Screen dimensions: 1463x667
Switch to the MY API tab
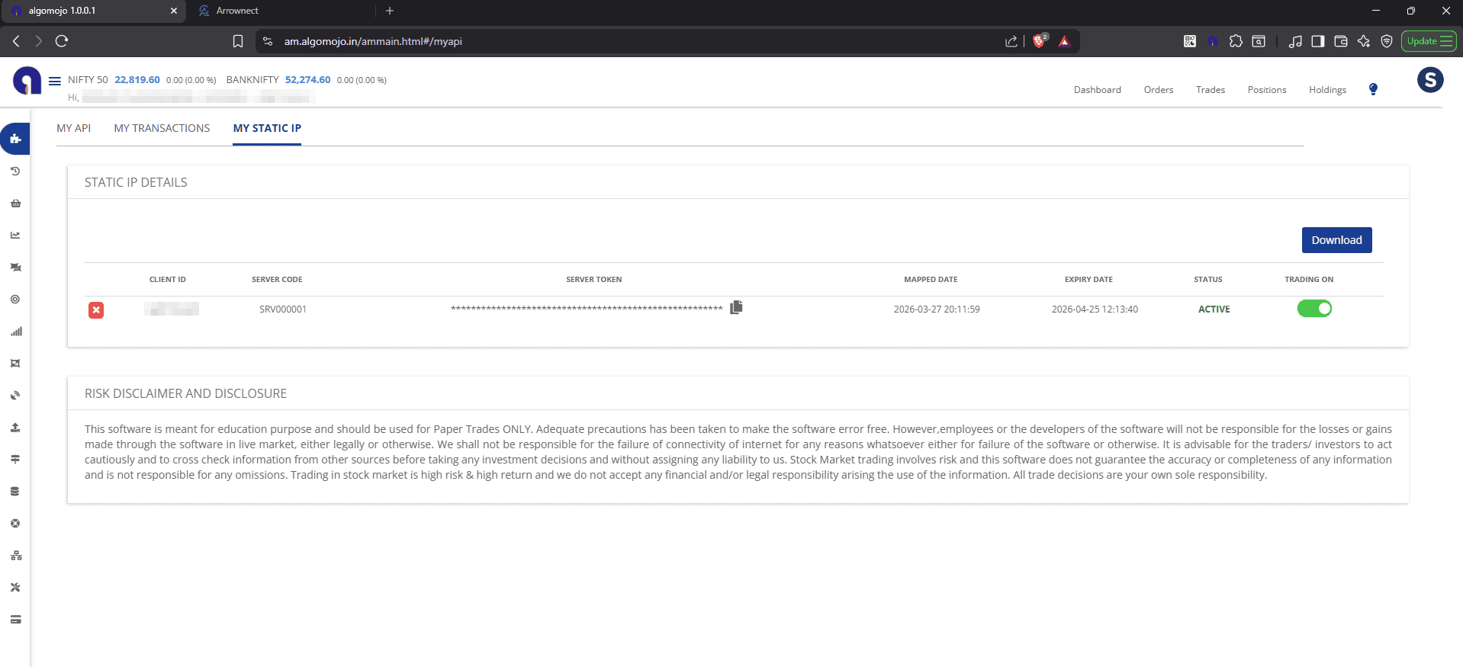point(73,128)
